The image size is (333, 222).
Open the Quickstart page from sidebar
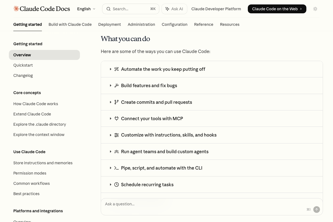23,65
